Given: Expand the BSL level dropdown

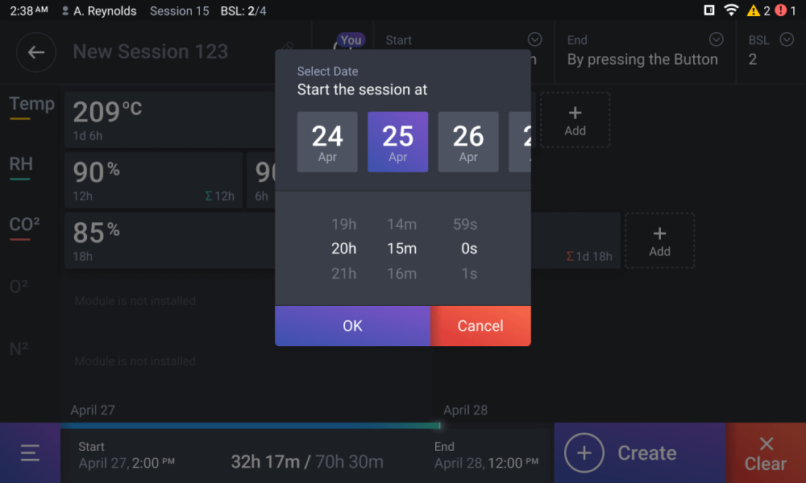Looking at the screenshot, I should click(787, 40).
